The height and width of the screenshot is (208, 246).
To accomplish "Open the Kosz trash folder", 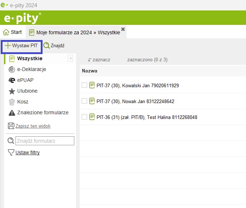I will pyautogui.click(x=22, y=102).
